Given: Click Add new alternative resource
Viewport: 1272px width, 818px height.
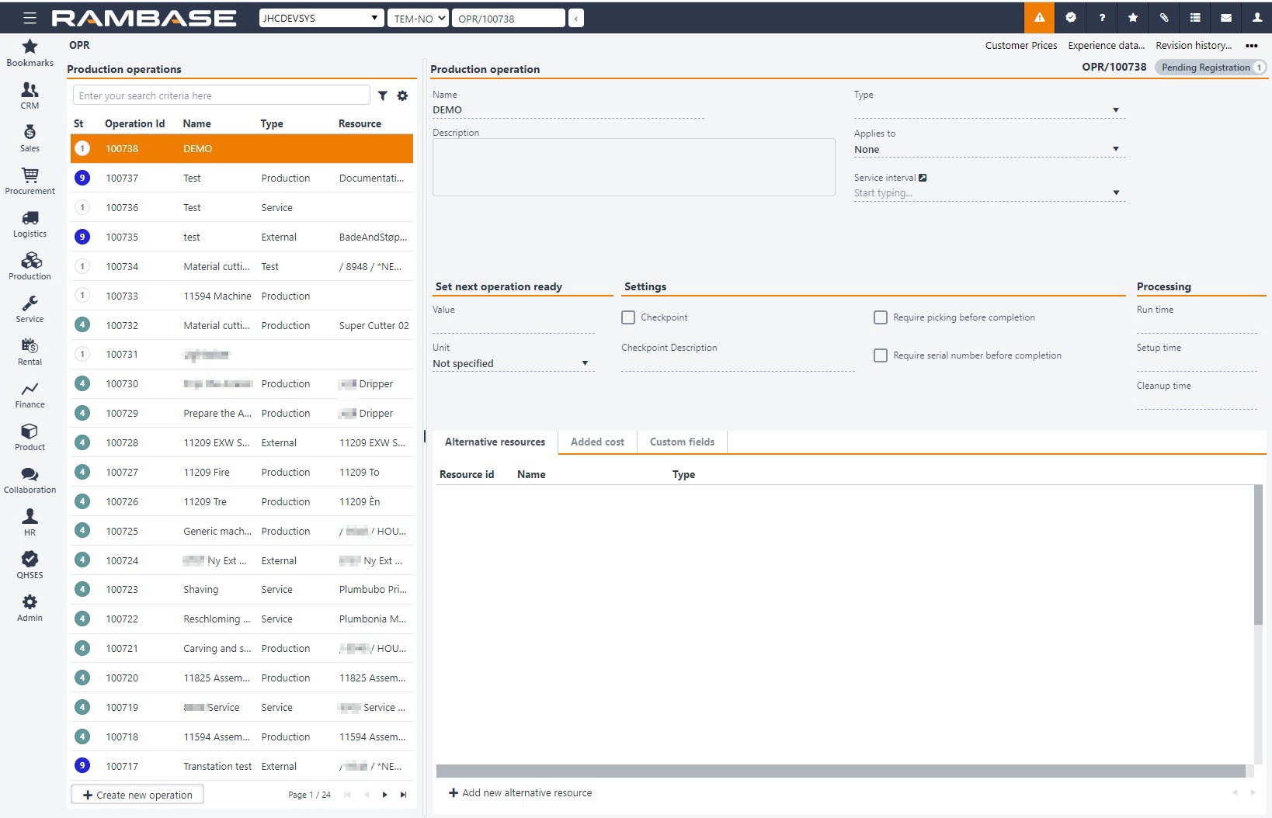Looking at the screenshot, I should click(x=520, y=792).
